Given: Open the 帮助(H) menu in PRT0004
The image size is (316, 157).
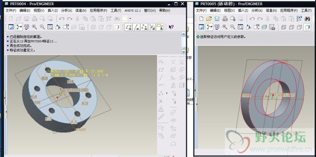Looking at the screenshot, I should click(164, 11).
